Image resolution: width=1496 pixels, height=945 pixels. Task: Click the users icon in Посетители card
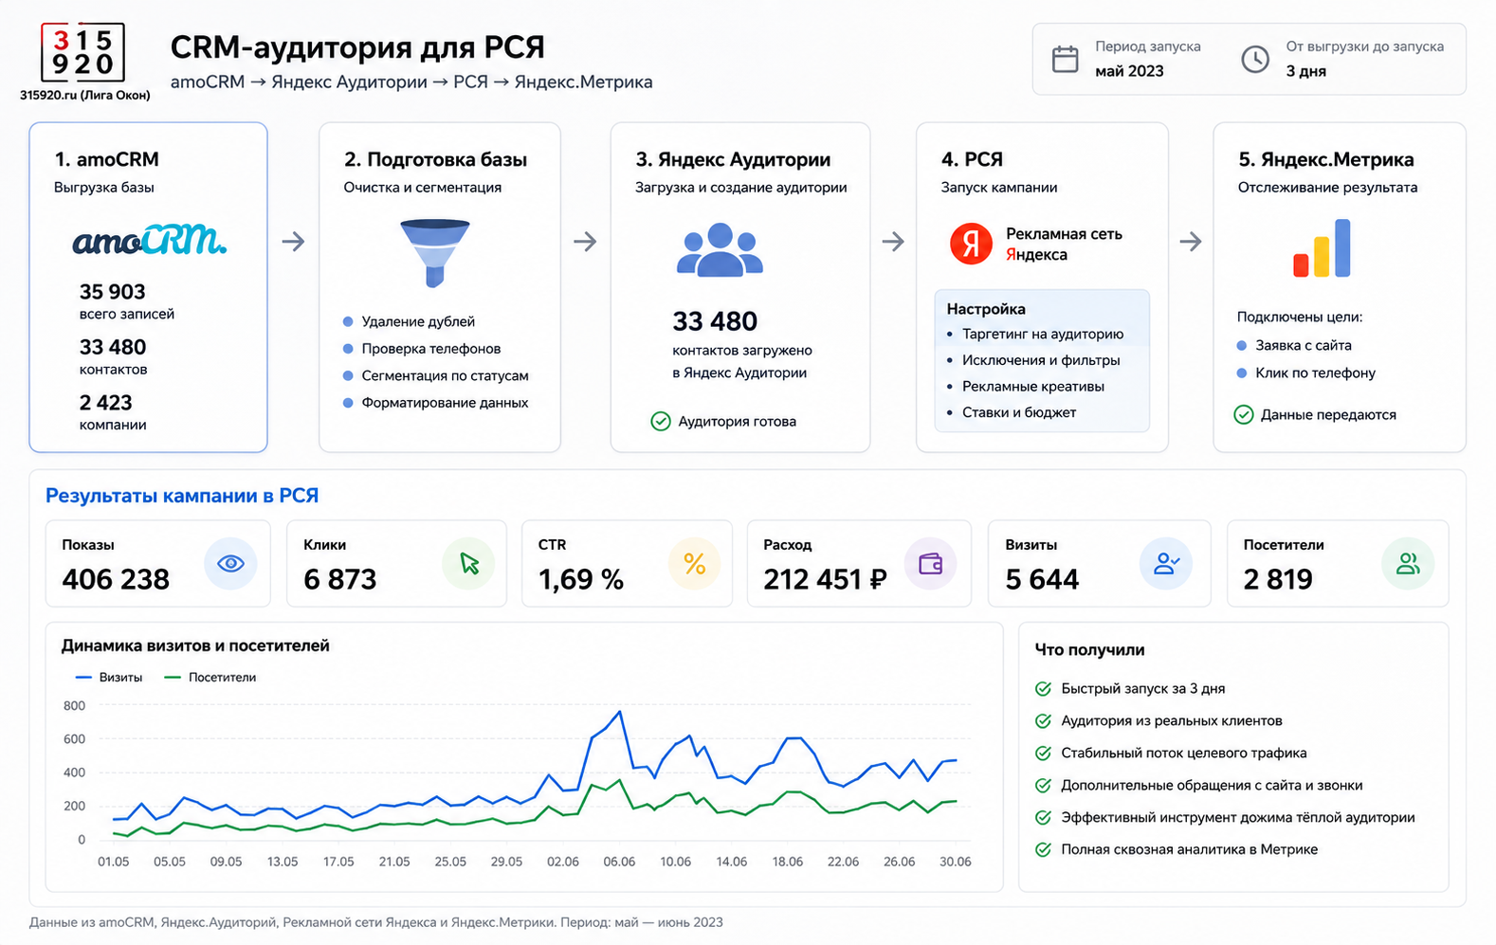click(x=1408, y=564)
